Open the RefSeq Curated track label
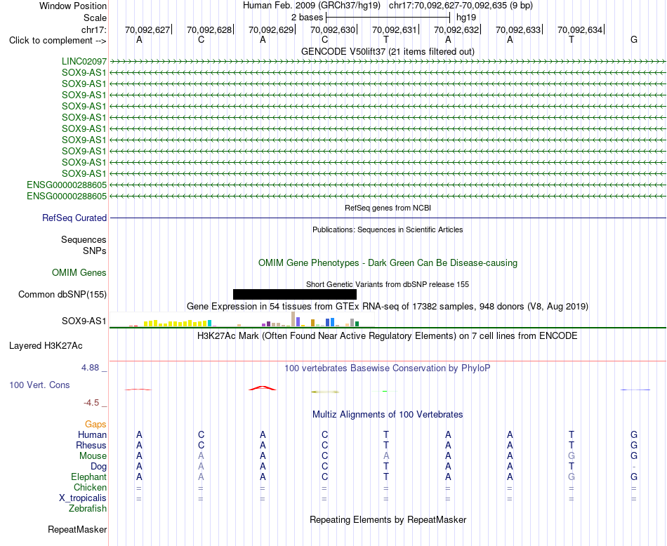The height and width of the screenshot is (546, 667). [74, 218]
